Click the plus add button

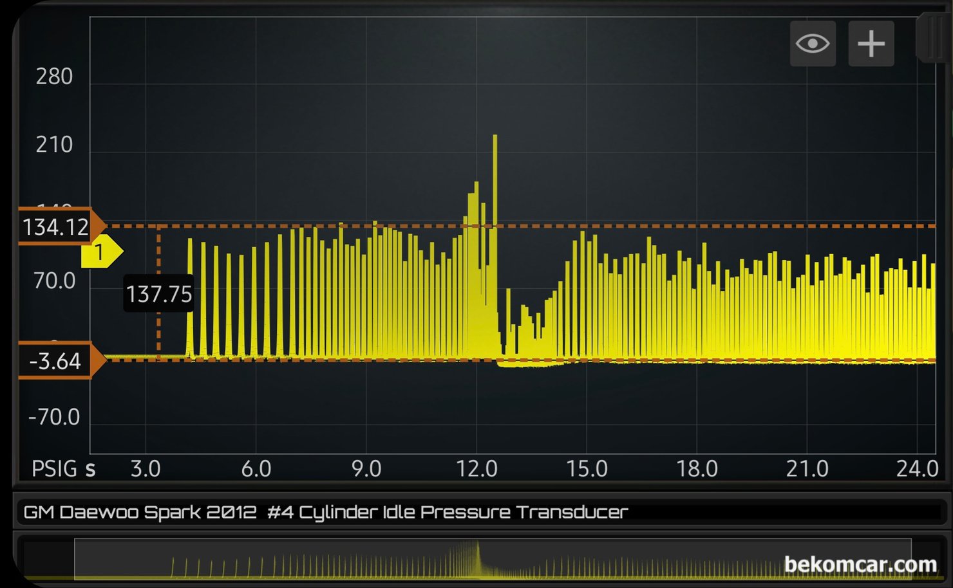point(871,44)
